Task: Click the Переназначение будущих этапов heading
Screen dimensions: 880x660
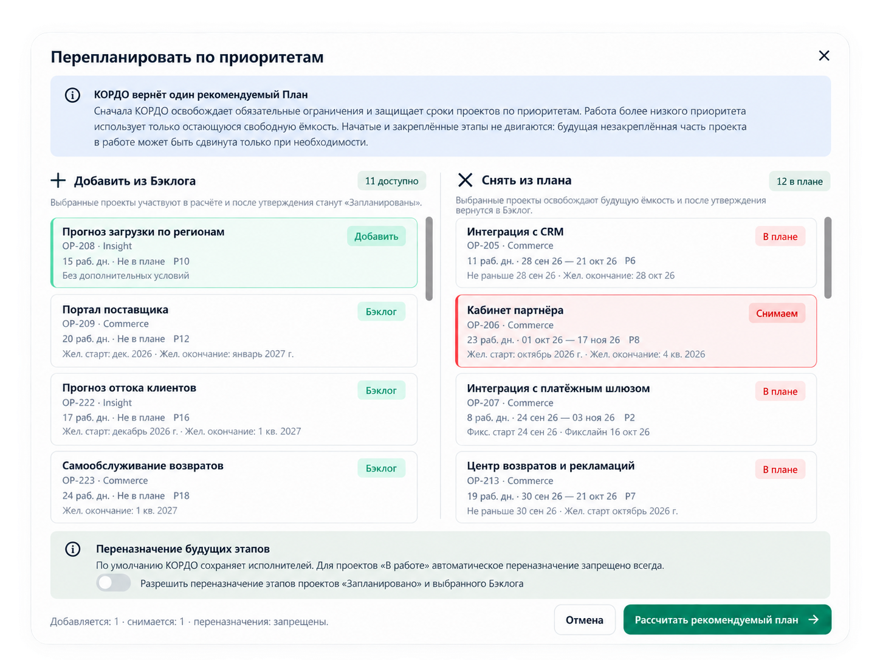Action: (x=183, y=549)
